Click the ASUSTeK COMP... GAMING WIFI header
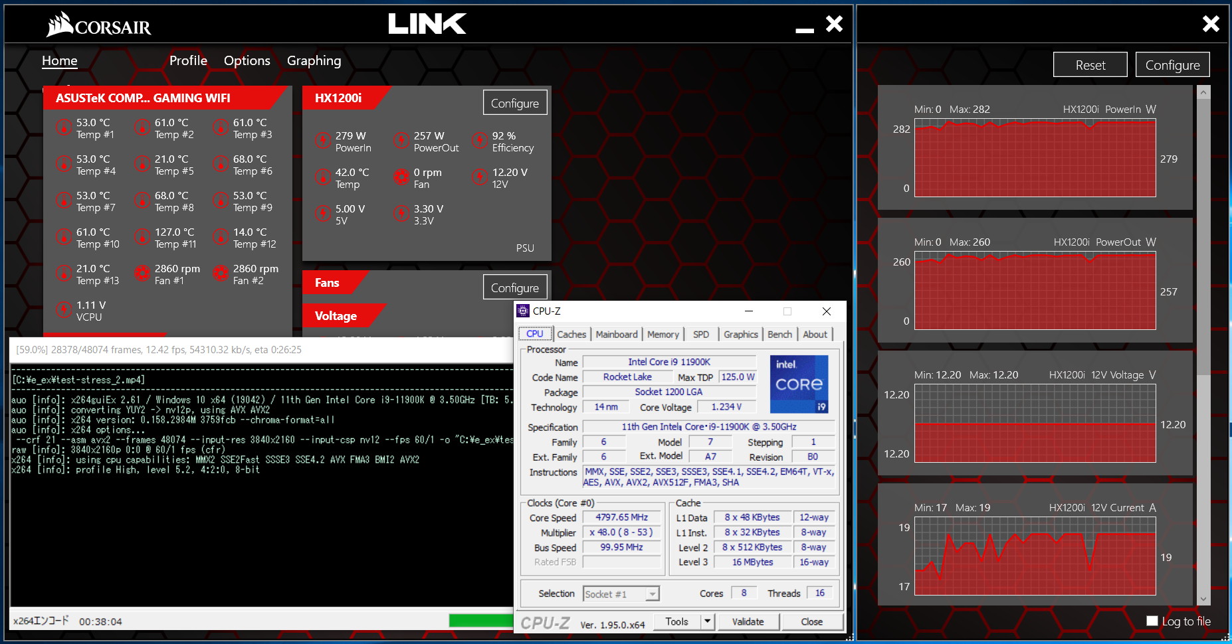1232x644 pixels. [x=165, y=98]
